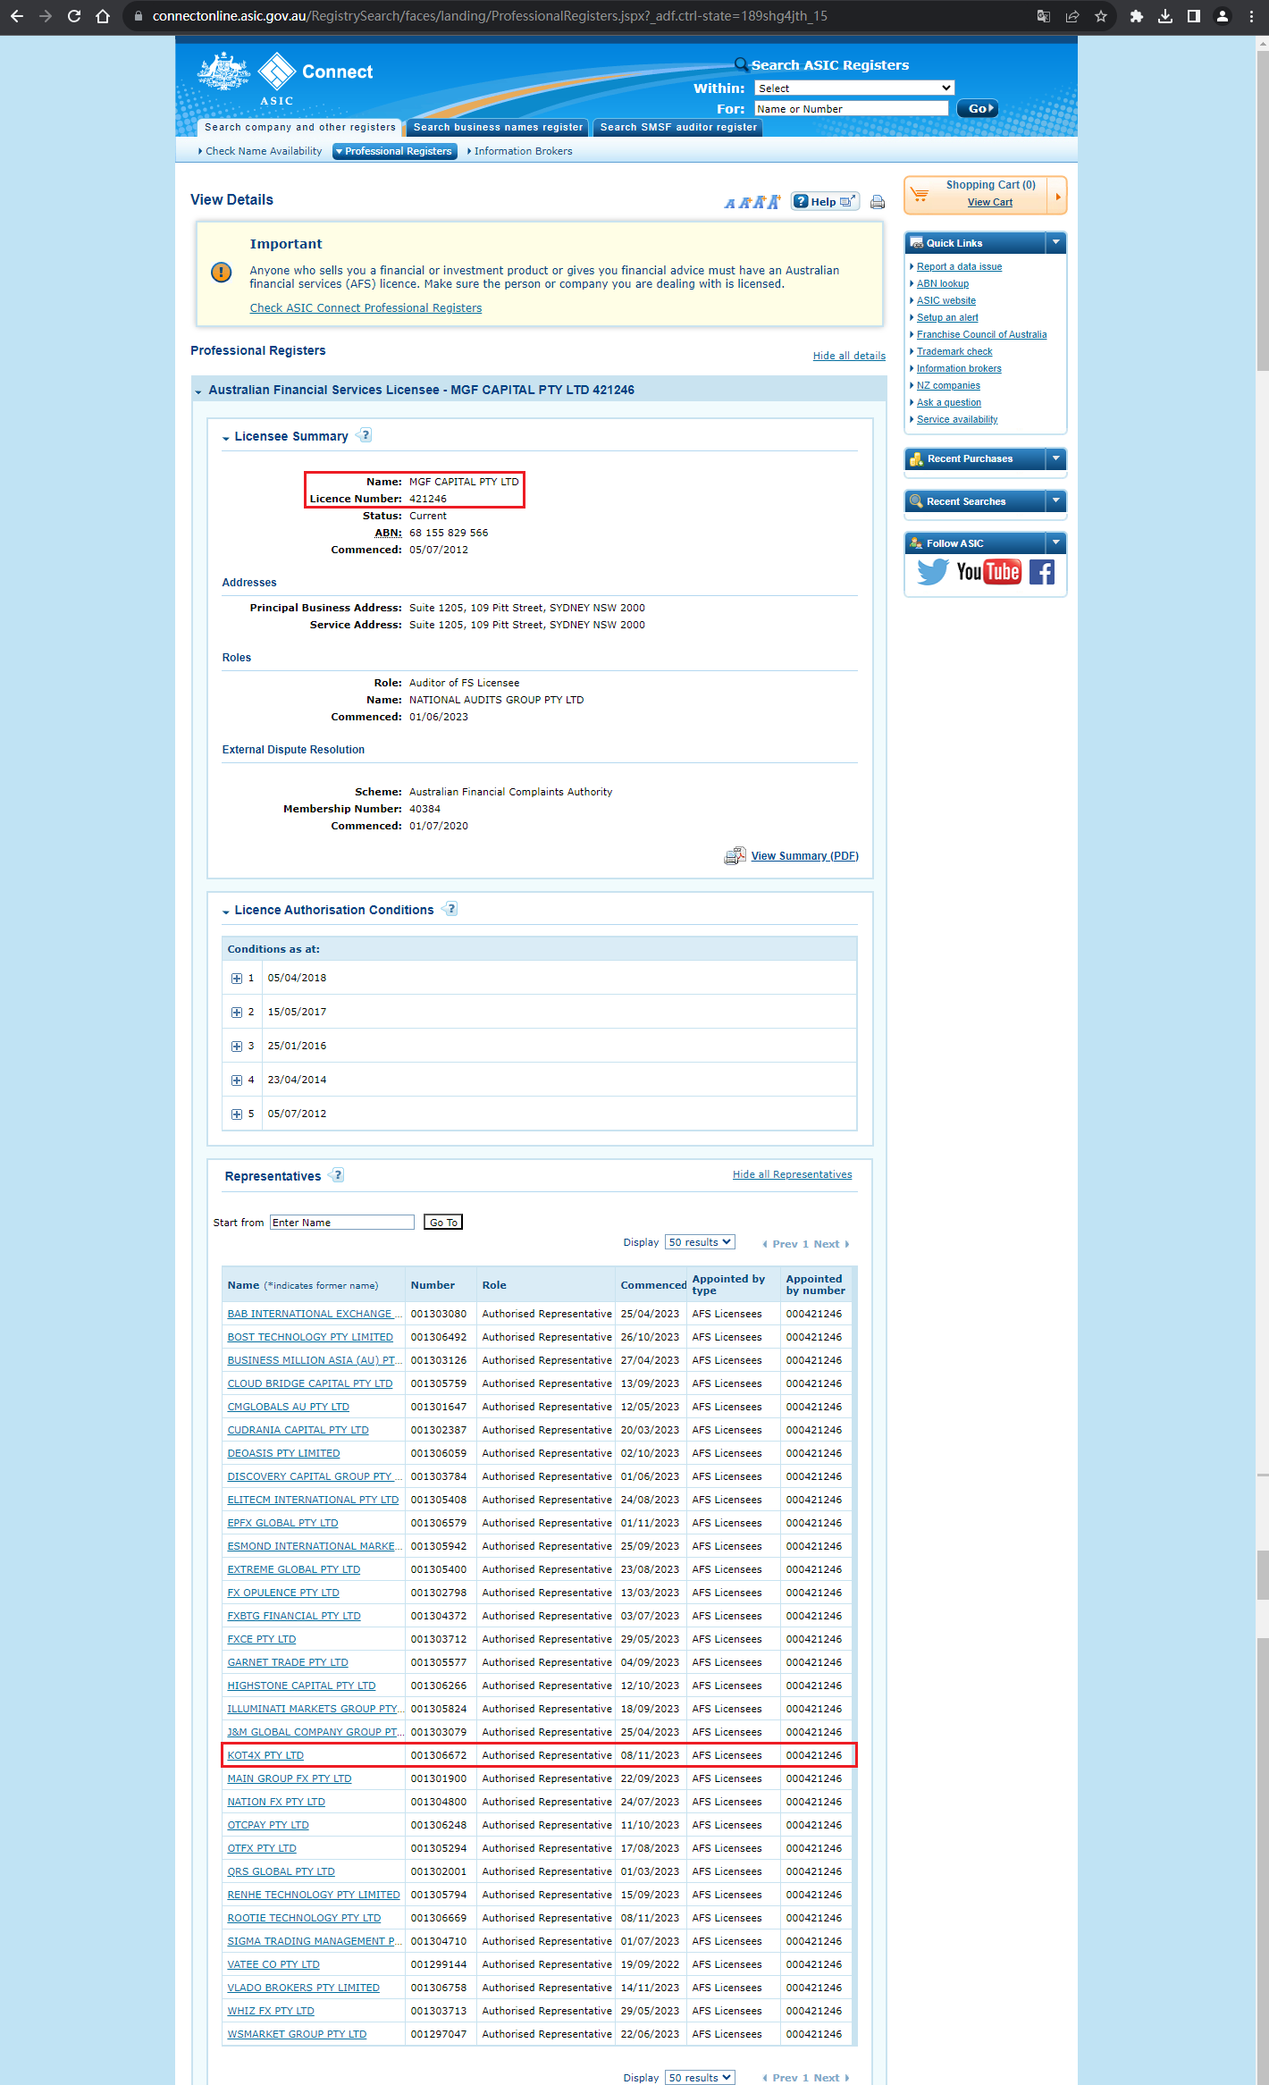Click the top Next pagination link

[831, 1244]
